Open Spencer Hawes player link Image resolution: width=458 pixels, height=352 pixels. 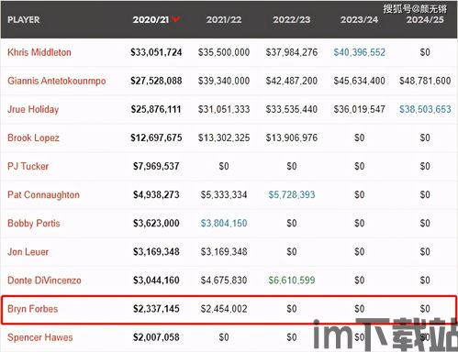coord(40,337)
